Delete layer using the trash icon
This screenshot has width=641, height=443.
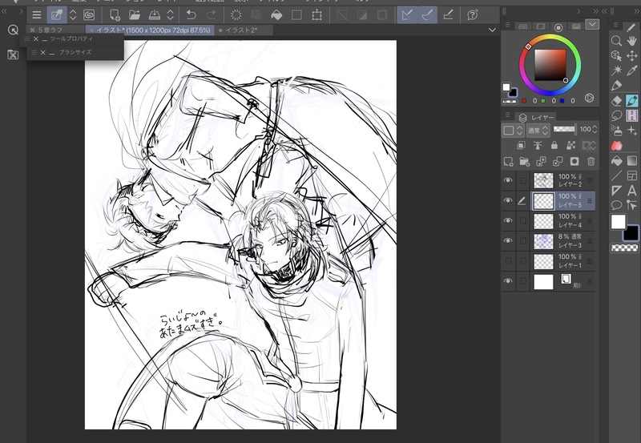click(591, 161)
